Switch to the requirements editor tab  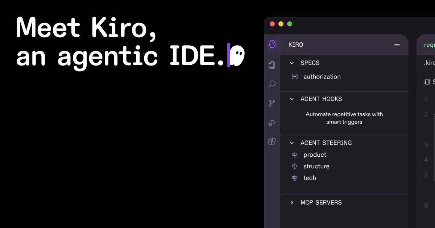(429, 45)
